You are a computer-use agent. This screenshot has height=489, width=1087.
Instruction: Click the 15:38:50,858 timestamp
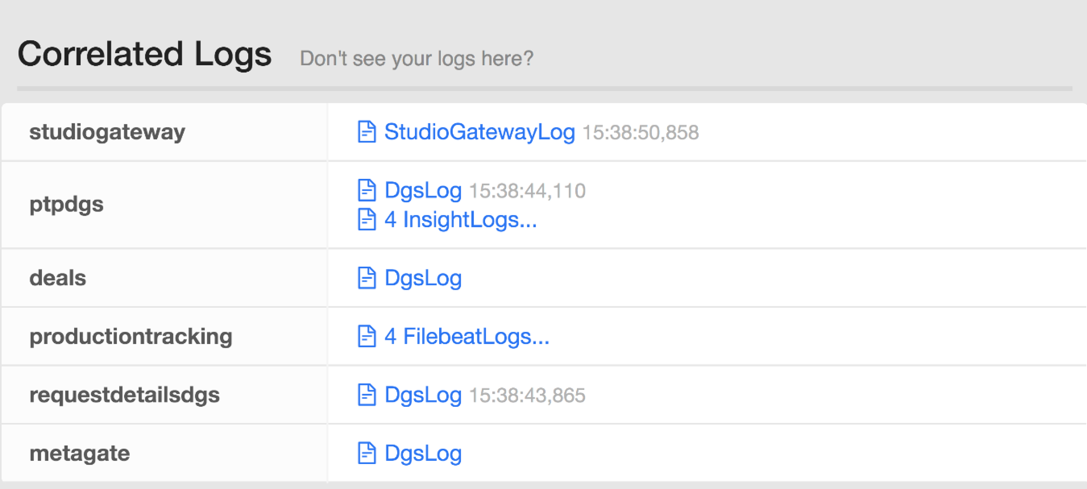click(x=640, y=133)
